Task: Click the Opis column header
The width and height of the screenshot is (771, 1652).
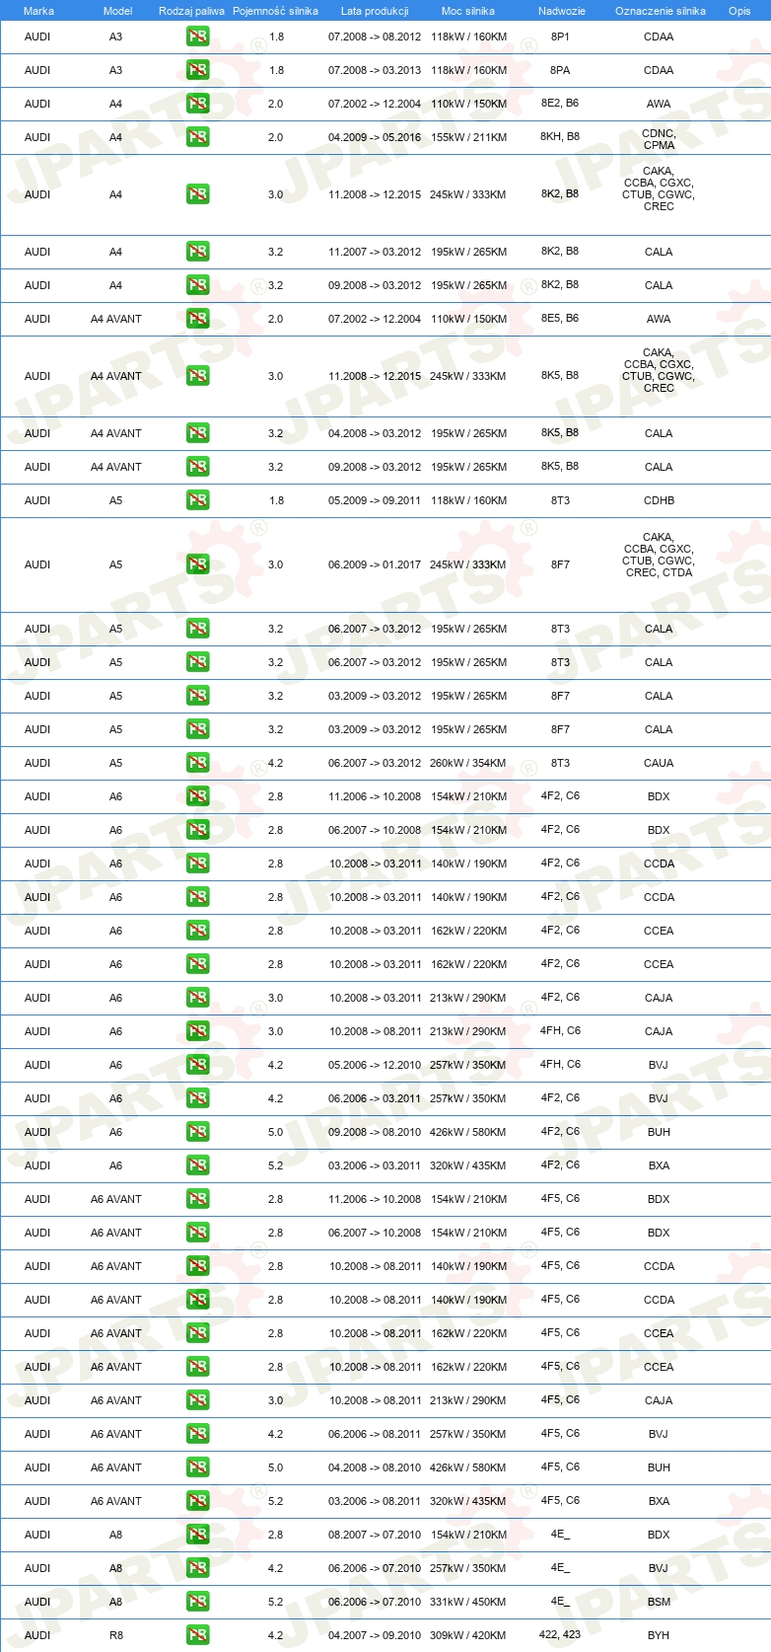Action: click(x=739, y=11)
